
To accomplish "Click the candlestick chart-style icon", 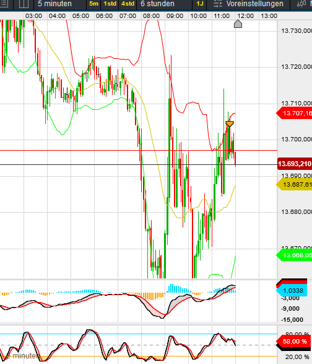I will 301,4.
